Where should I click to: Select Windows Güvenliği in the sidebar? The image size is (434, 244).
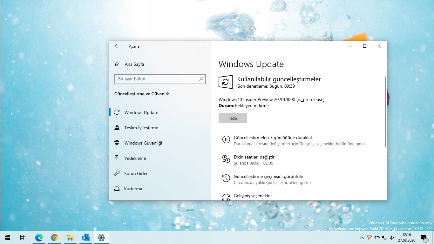coord(160,143)
